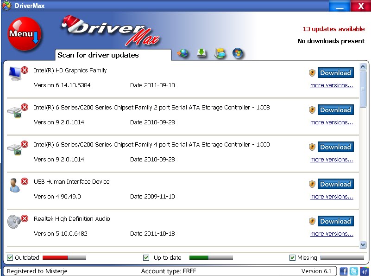This screenshot has width=371, height=276.
Task: Click the Windows logo orb icon
Action: (x=238, y=53)
